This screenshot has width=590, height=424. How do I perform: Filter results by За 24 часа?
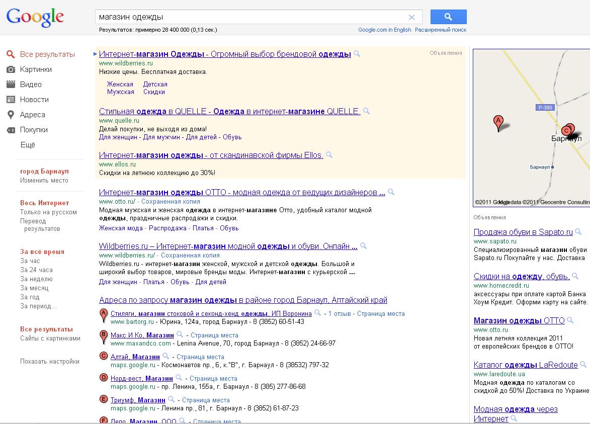click(x=36, y=270)
